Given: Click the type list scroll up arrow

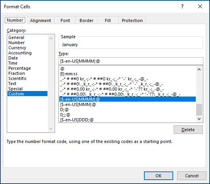Looking at the screenshot, I should pos(199,69).
